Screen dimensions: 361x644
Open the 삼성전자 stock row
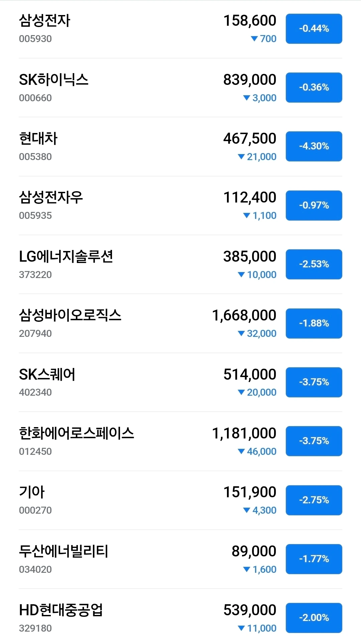coord(45,21)
